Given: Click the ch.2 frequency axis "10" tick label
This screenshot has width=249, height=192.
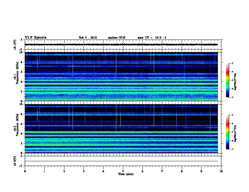Looking at the screenshot, I should point(21,104).
